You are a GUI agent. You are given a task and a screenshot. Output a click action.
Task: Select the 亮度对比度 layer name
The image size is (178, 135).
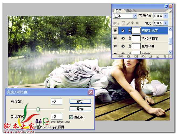coord(150,31)
